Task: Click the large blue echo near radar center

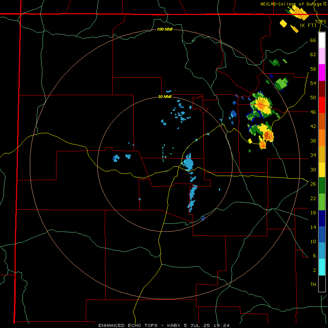Action: (188, 163)
